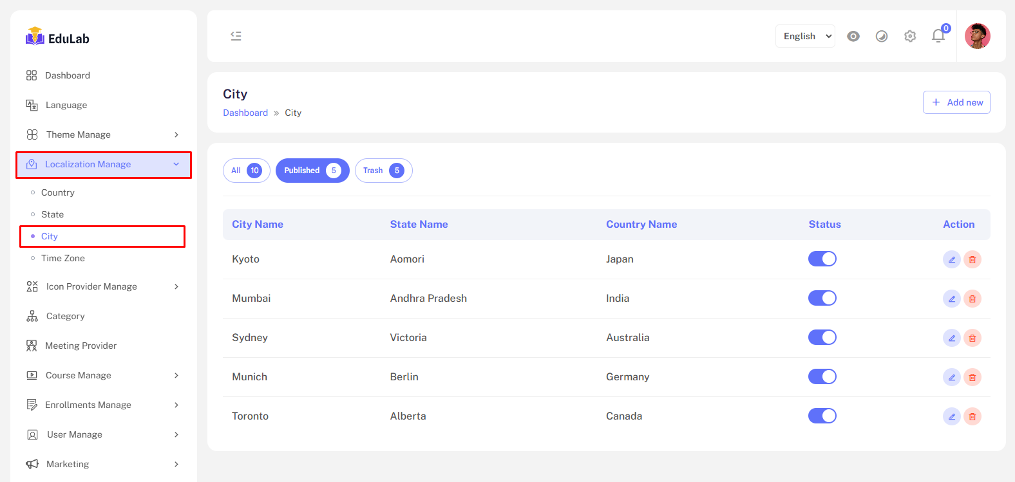This screenshot has width=1015, height=482.
Task: Collapse sidebar using the menu fold icon
Action: click(236, 36)
